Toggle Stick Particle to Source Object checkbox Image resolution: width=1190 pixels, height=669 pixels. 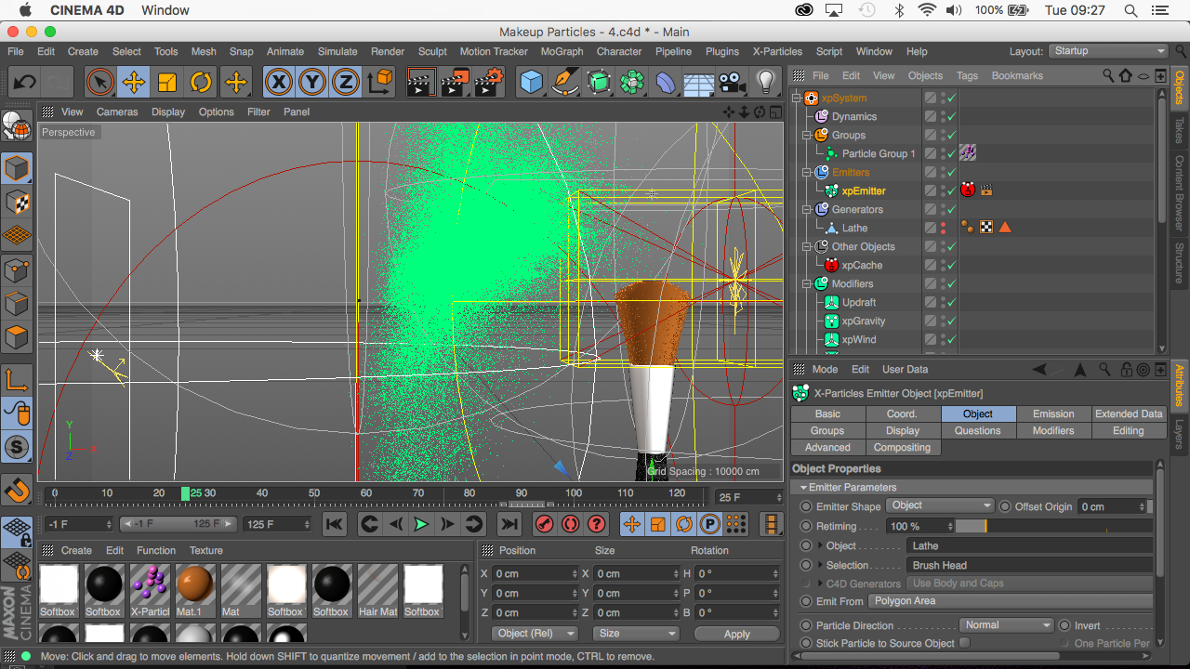click(x=964, y=643)
